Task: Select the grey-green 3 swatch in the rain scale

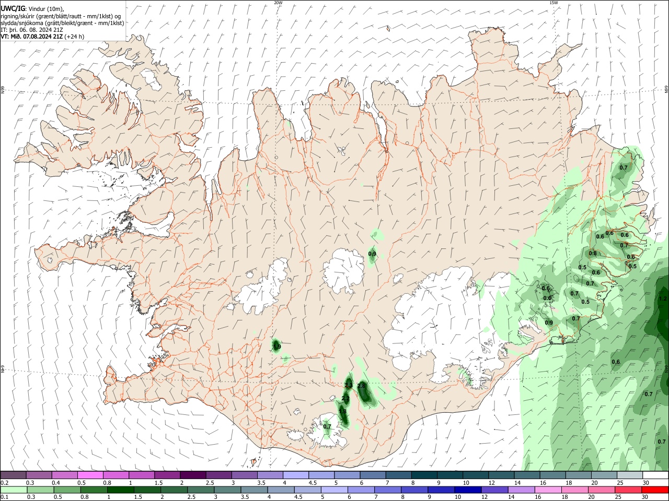Action: click(x=227, y=490)
